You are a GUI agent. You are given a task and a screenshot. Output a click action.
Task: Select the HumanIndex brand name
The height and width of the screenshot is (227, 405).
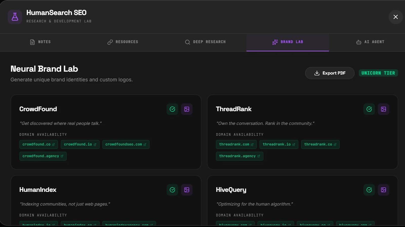[x=38, y=190]
